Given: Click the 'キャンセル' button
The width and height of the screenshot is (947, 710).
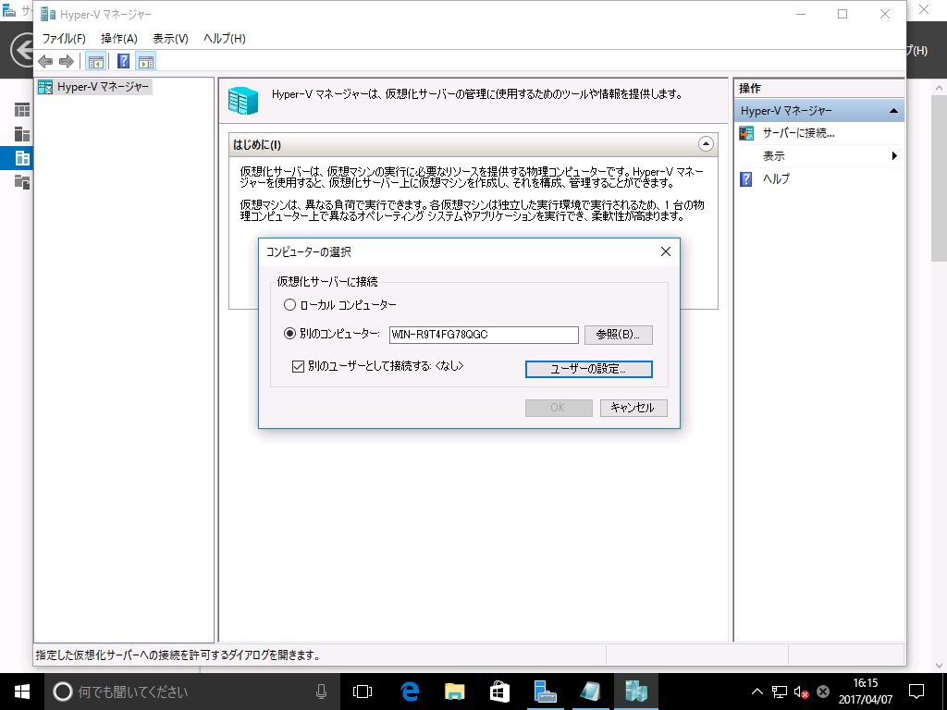Looking at the screenshot, I should 633,408.
